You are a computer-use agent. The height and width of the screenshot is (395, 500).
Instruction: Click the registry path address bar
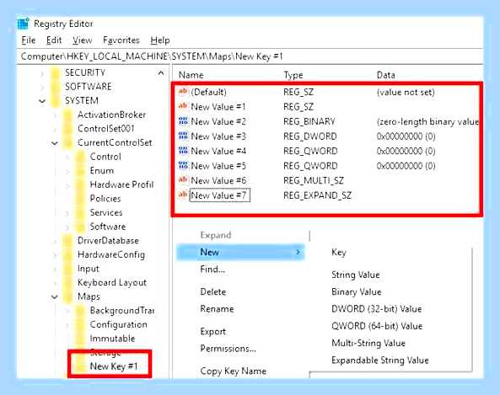tap(250, 56)
